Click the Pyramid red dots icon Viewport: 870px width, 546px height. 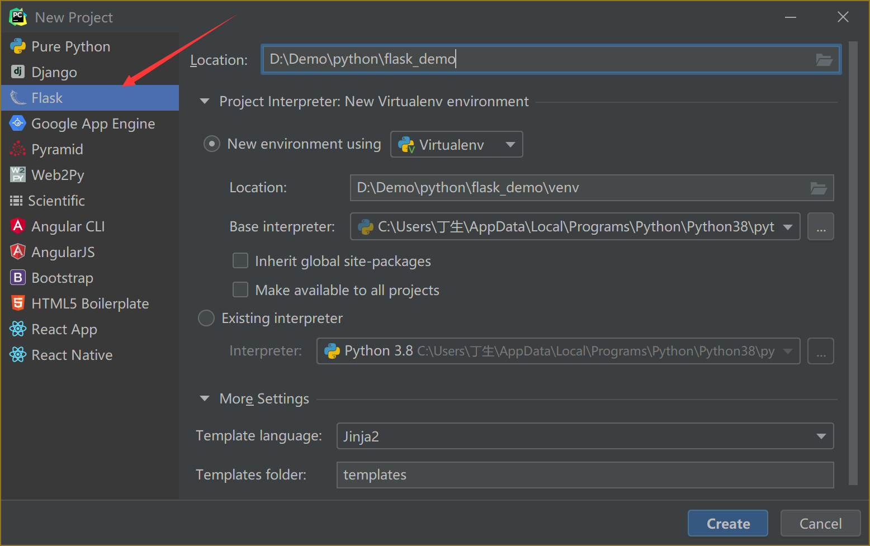click(18, 149)
